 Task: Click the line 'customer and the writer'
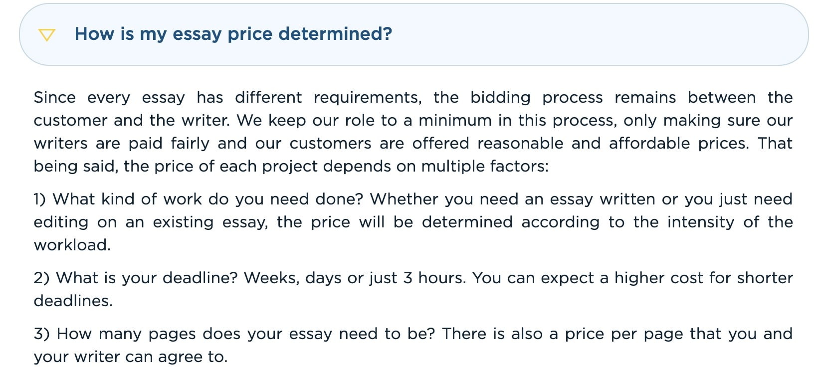tap(413, 120)
